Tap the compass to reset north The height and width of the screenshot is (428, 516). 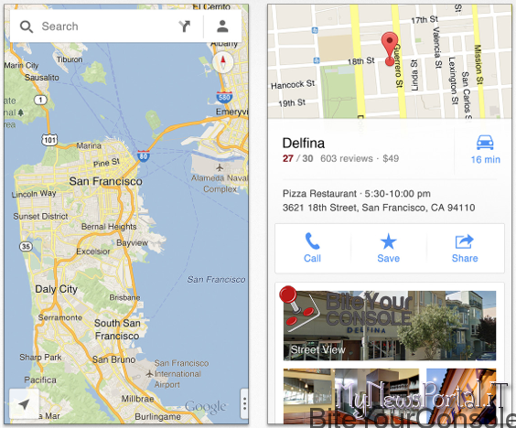[x=223, y=62]
